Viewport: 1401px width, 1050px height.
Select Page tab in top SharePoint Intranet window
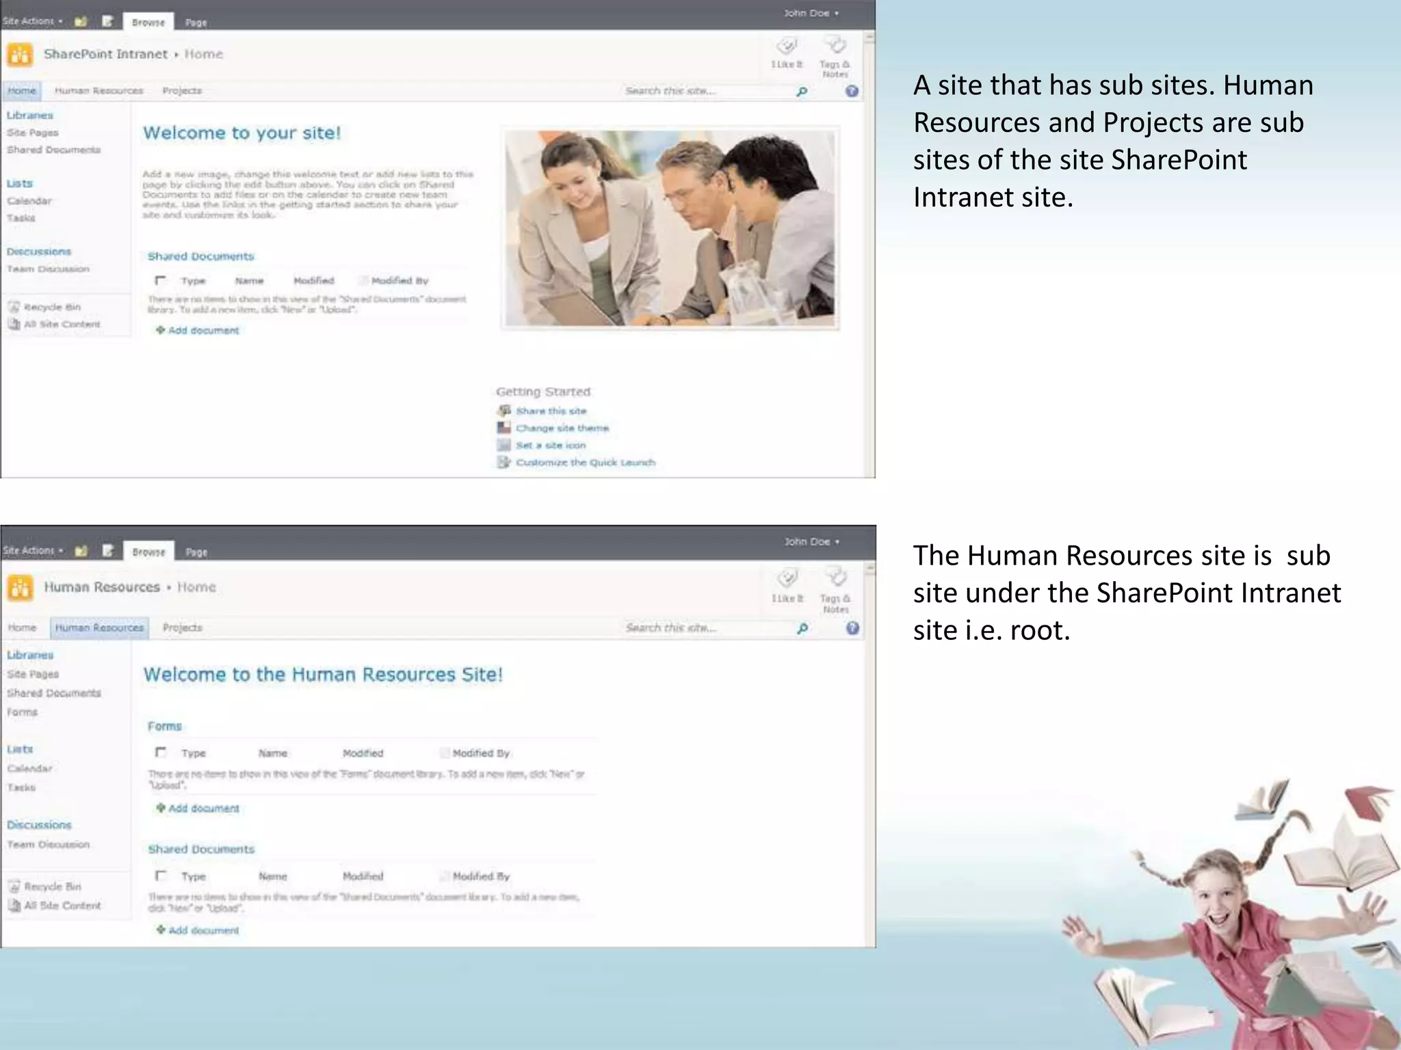pyautogui.click(x=196, y=23)
